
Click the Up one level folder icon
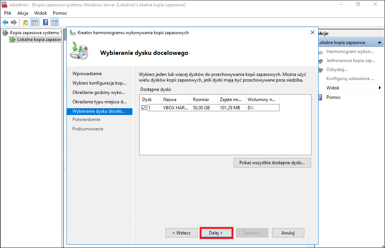(26, 23)
